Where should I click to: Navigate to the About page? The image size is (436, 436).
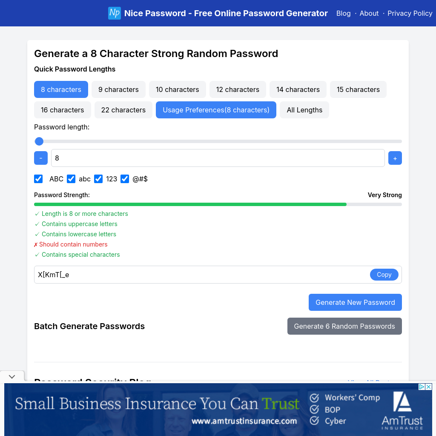coord(369,13)
